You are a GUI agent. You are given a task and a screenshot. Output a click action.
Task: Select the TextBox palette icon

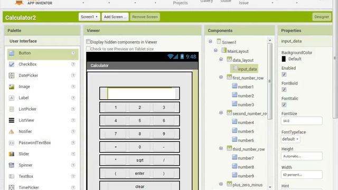pyautogui.click(x=12, y=176)
